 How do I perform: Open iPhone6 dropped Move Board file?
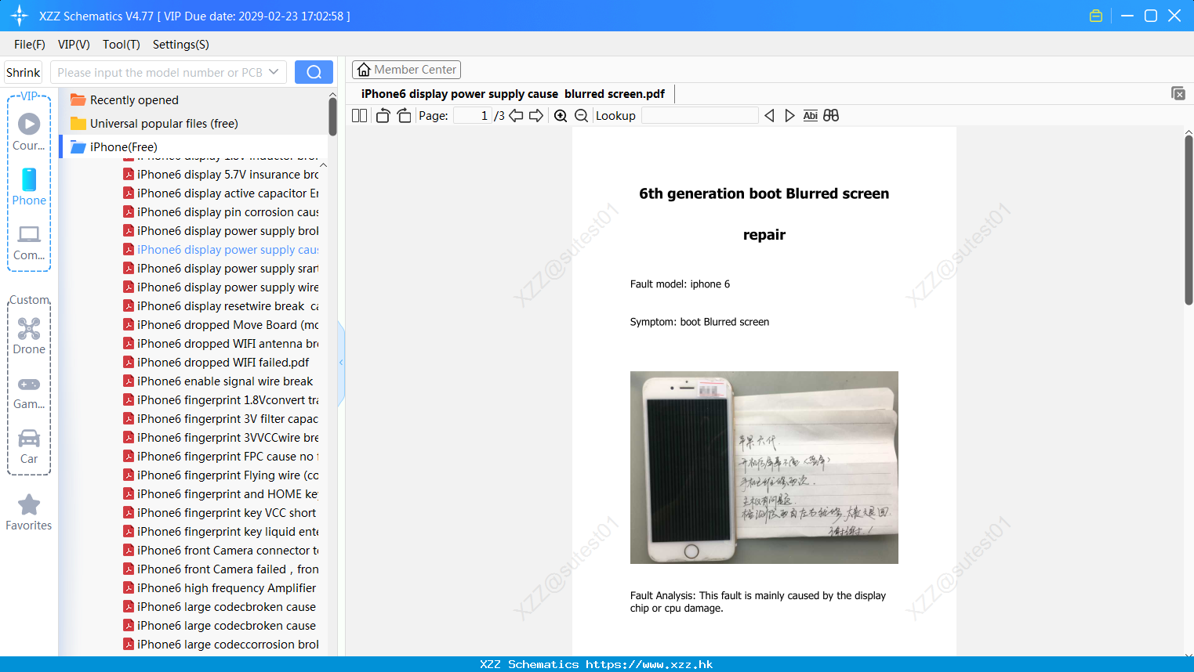221,324
